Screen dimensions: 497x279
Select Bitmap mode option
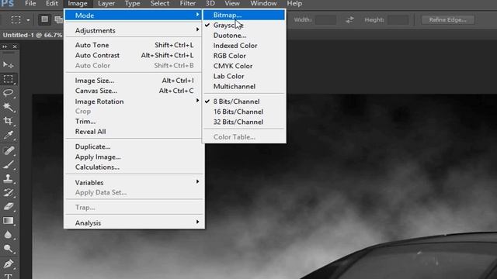(x=244, y=15)
